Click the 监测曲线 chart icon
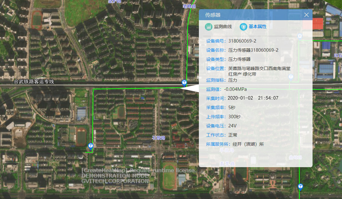 pos(208,27)
